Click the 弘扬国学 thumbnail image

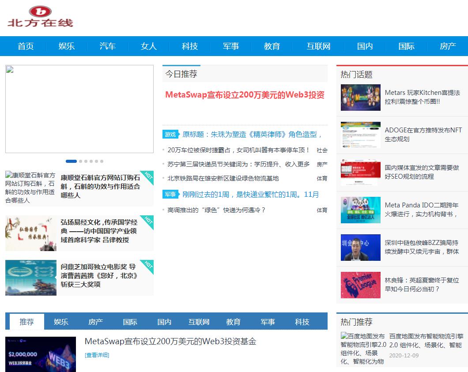coord(31,233)
